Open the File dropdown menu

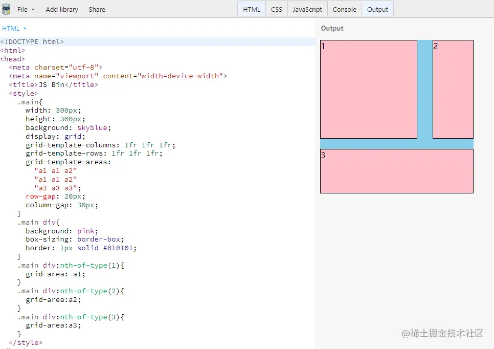[26, 9]
